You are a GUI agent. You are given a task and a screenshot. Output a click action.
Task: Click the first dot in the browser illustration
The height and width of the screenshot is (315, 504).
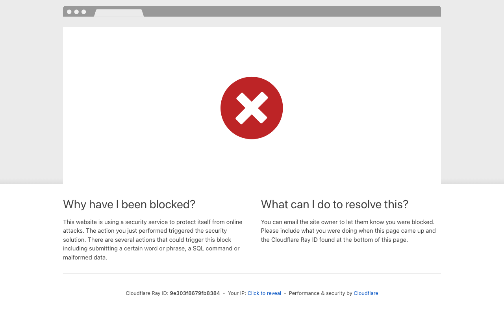pos(69,12)
